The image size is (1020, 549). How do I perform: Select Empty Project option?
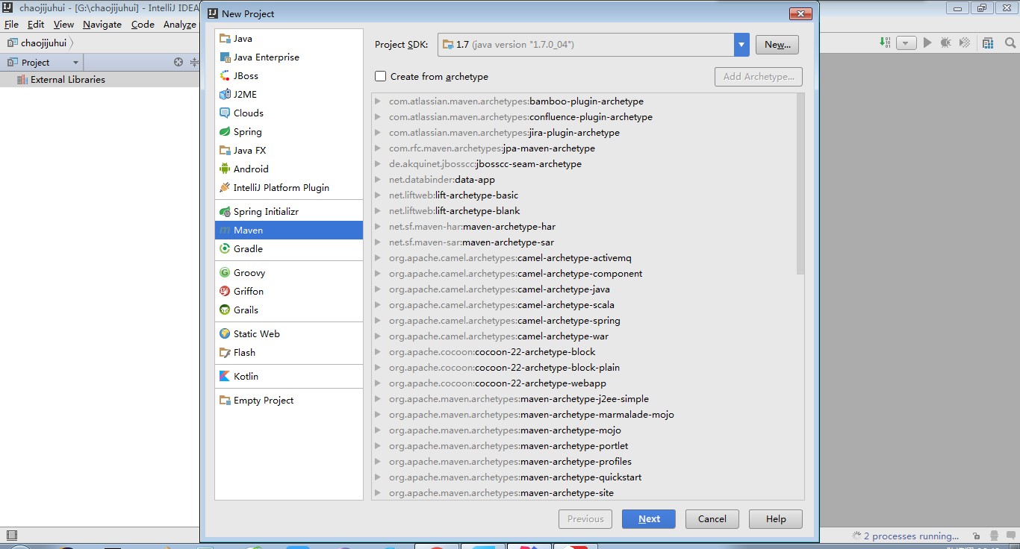point(288,400)
